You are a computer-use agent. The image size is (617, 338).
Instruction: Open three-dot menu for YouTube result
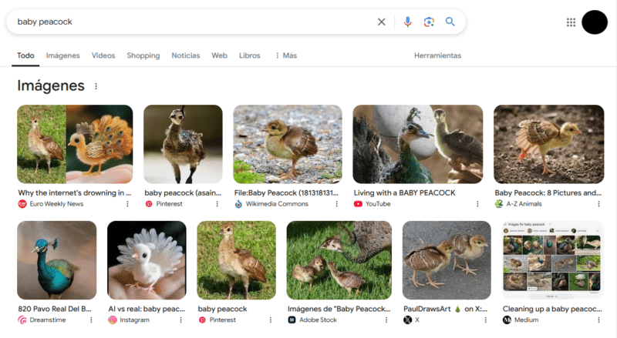[477, 204]
